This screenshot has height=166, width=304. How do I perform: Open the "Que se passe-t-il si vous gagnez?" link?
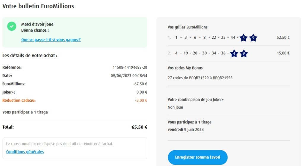click(51, 40)
